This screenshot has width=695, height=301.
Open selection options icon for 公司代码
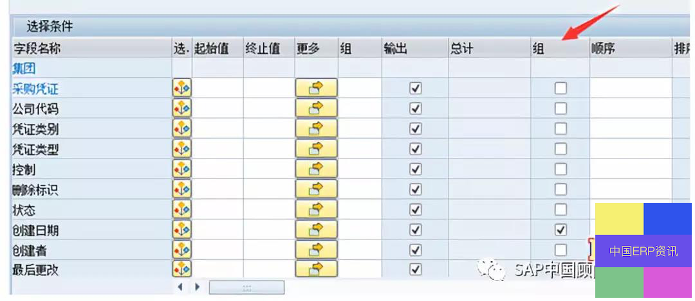[x=181, y=108]
